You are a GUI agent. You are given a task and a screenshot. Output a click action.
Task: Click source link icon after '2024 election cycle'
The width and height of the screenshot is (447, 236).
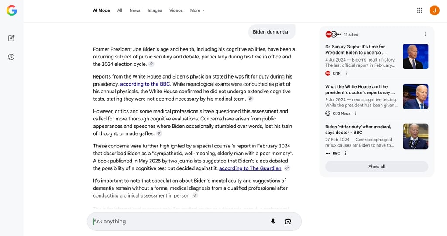point(151,64)
